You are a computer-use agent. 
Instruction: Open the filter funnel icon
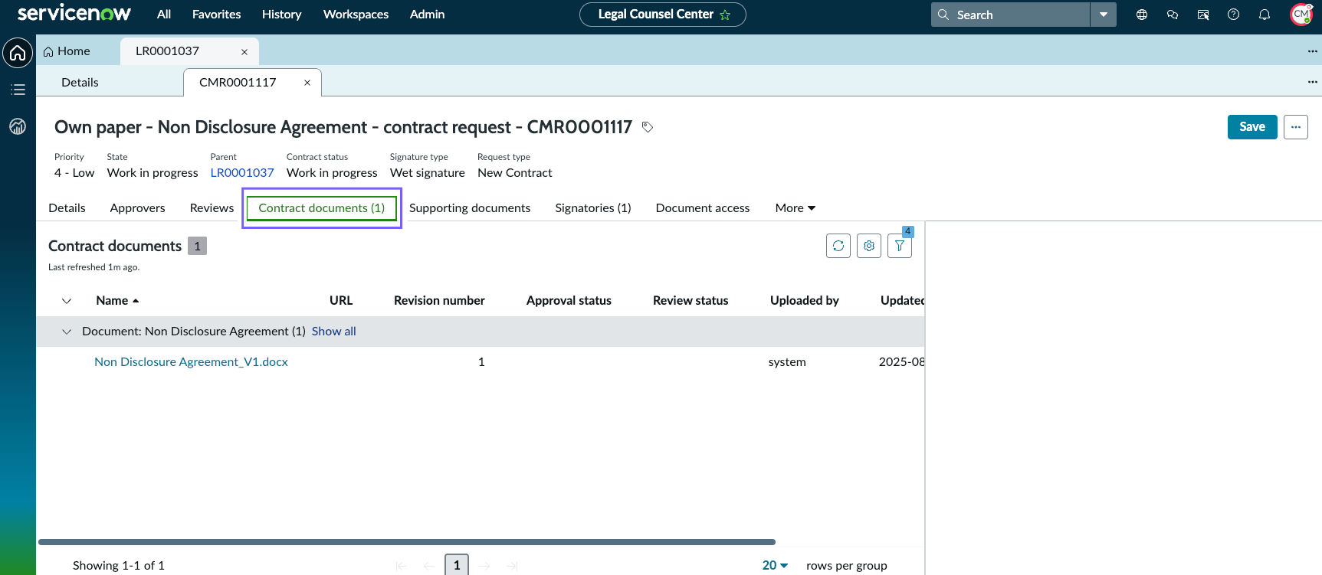tap(900, 246)
